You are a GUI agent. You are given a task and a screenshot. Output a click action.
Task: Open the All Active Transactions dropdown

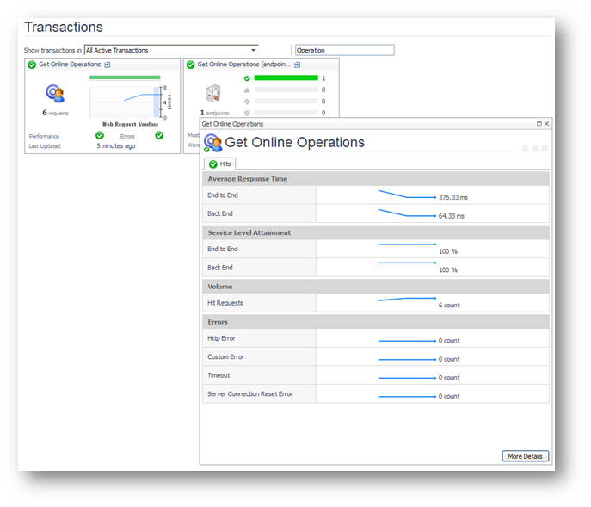tap(171, 50)
